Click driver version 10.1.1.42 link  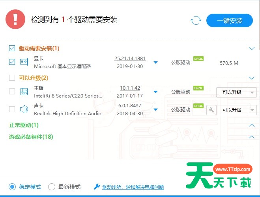click(130, 88)
